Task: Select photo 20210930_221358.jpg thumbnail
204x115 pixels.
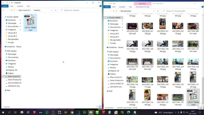Action: pos(147,26)
